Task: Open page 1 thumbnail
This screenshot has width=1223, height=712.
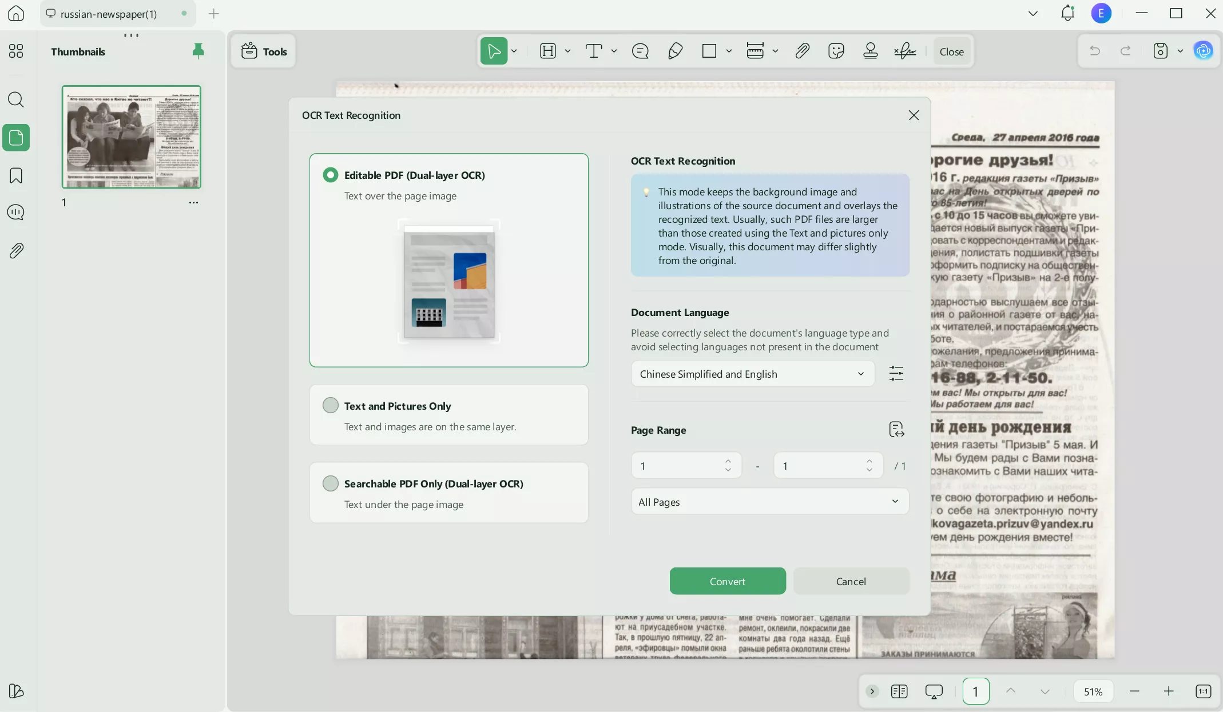Action: click(131, 137)
